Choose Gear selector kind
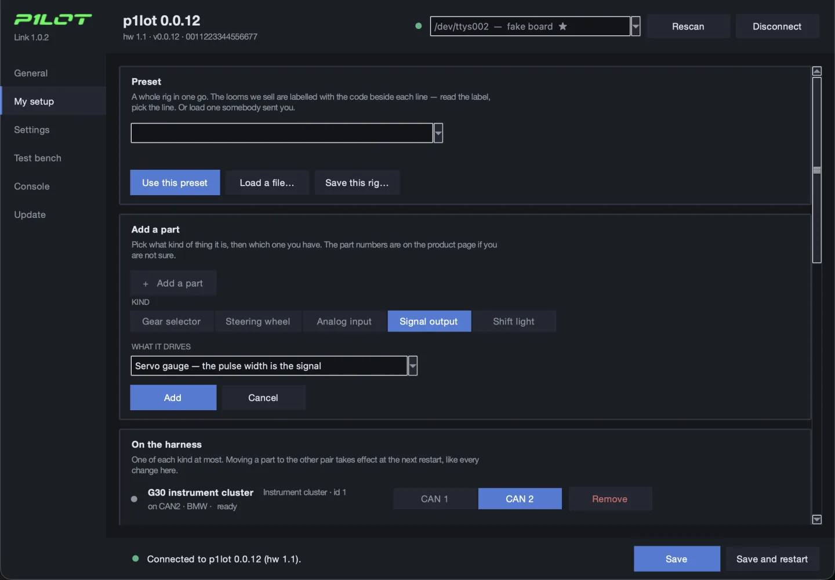Image resolution: width=835 pixels, height=580 pixels. click(x=172, y=322)
